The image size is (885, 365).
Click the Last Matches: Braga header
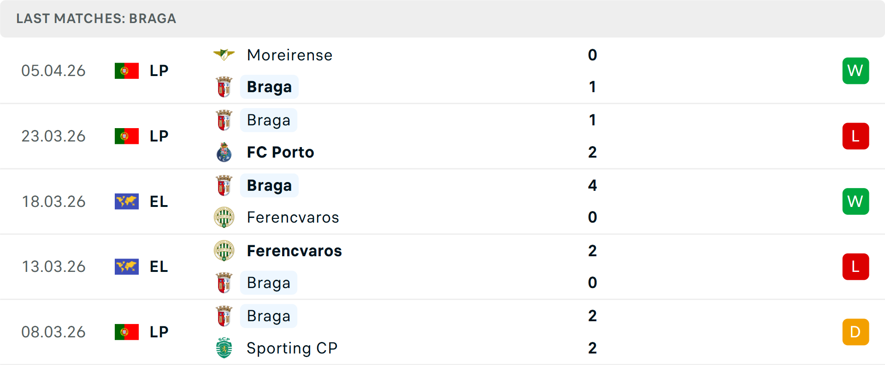coord(96,18)
